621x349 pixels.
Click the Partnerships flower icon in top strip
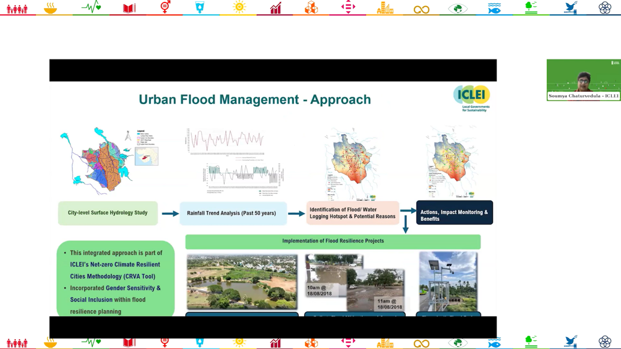(x=605, y=8)
